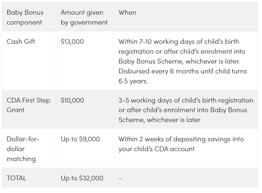Click the $10,000 amount cell
Screen dimensions: 262x193
[x=72, y=100]
